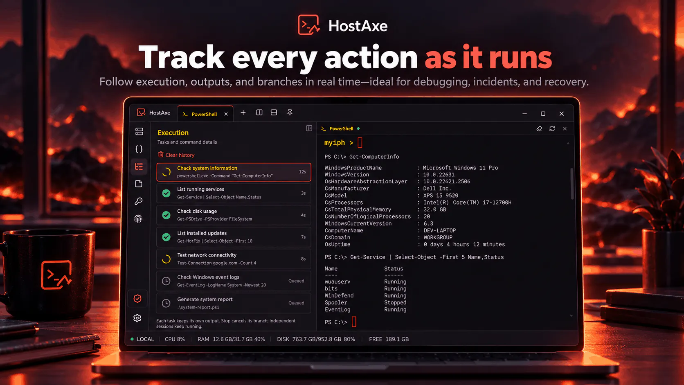Click Clear history link

176,155
